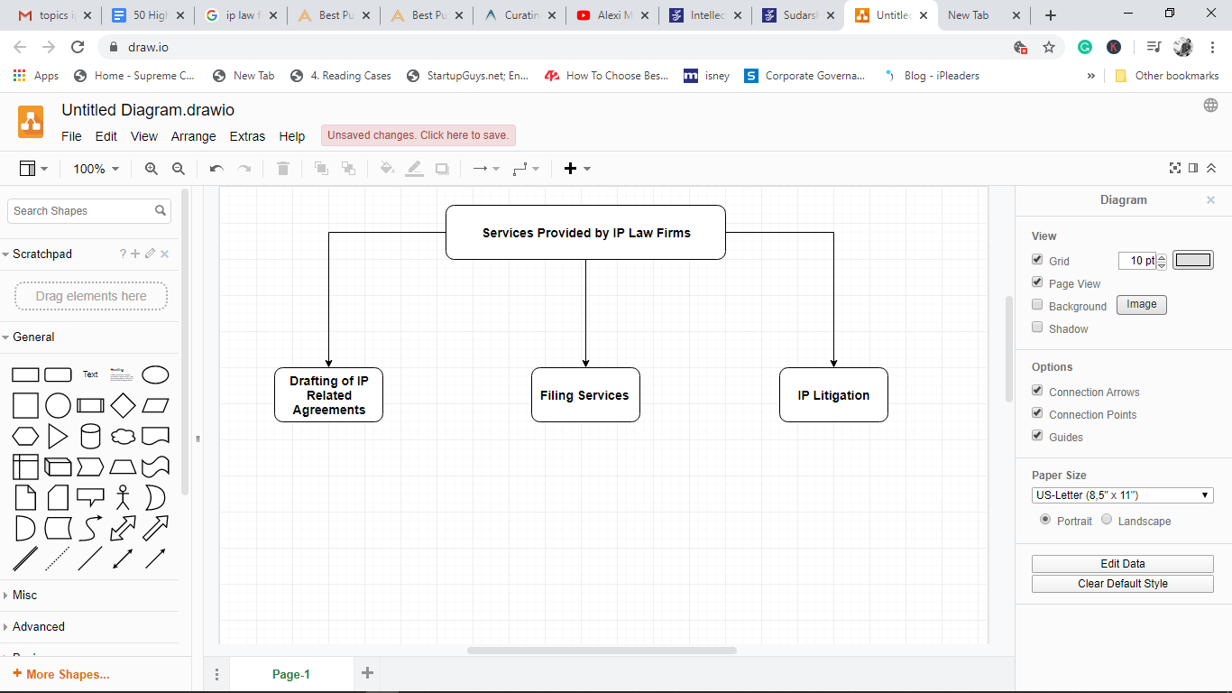The width and height of the screenshot is (1232, 693).
Task: Click the zoom in magnifier icon
Action: (152, 169)
